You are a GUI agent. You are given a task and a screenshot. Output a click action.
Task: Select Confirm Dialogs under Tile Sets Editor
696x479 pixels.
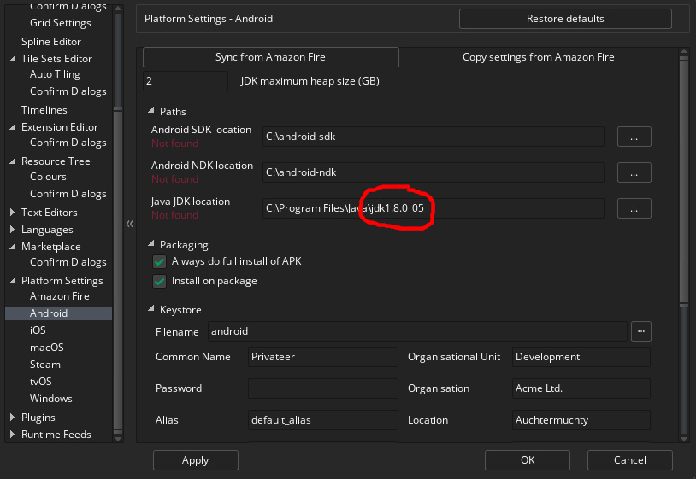pos(68,91)
